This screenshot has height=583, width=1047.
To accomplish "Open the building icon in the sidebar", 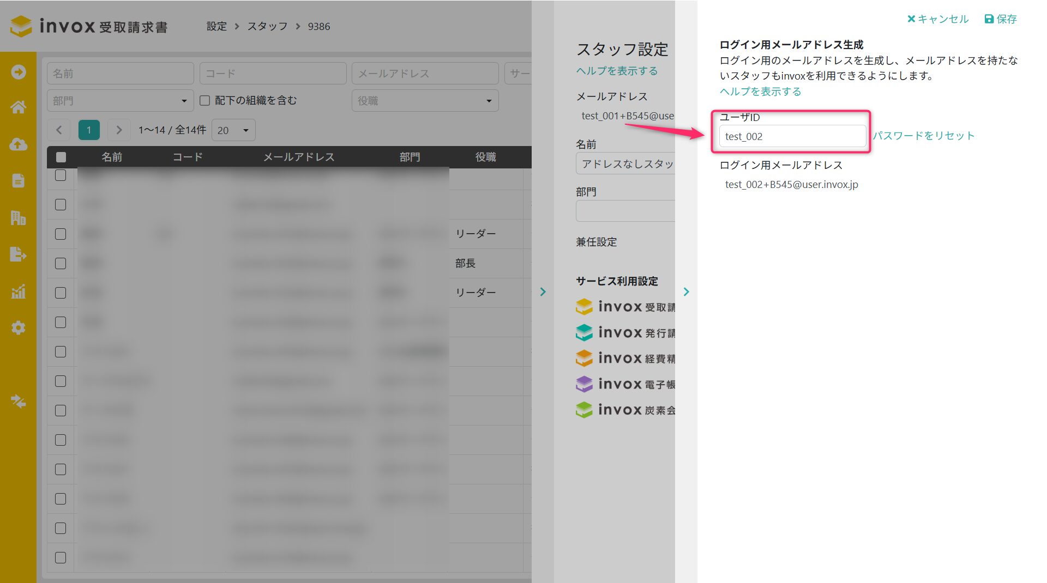I will click(18, 218).
